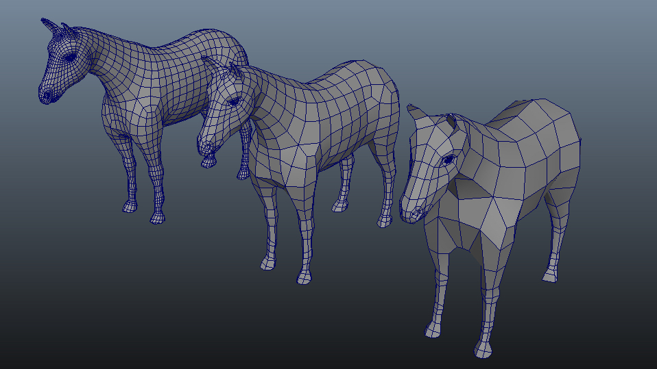Select the eye of the low-poly horse

point(448,160)
